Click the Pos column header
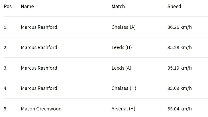 point(8,7)
